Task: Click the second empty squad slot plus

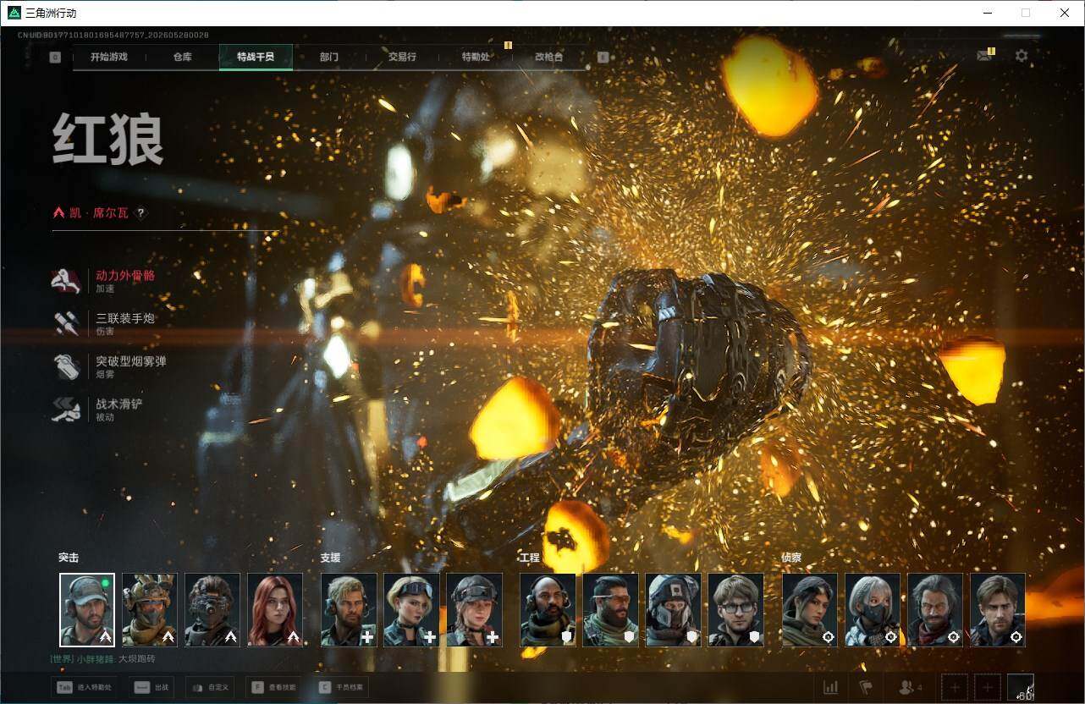Action: pos(987,688)
